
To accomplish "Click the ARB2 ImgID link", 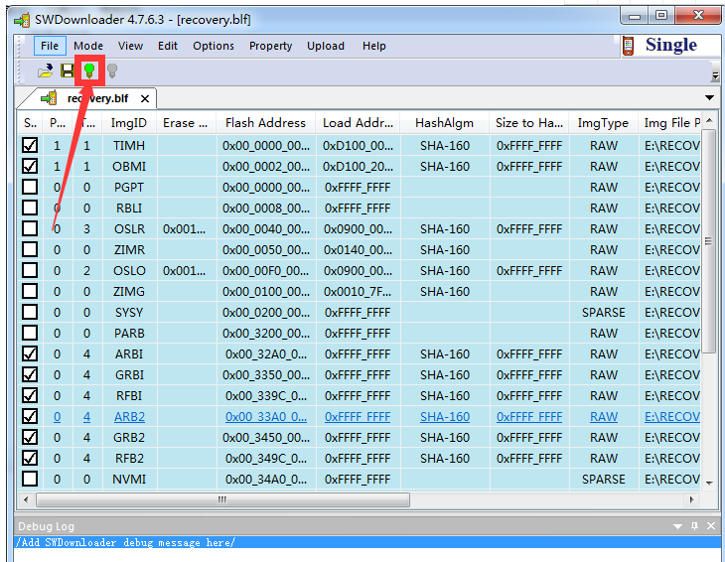I will pos(129,417).
